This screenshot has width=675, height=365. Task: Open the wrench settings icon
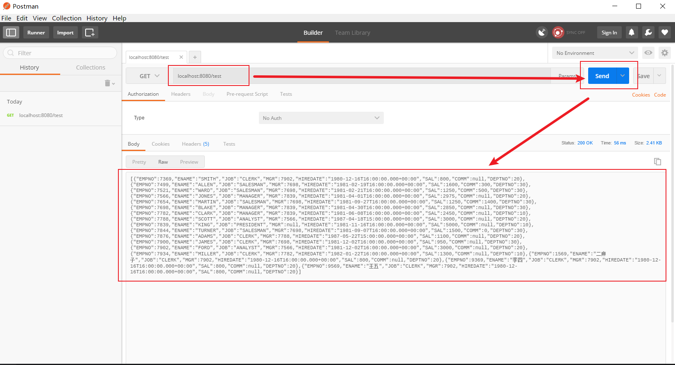pos(648,32)
